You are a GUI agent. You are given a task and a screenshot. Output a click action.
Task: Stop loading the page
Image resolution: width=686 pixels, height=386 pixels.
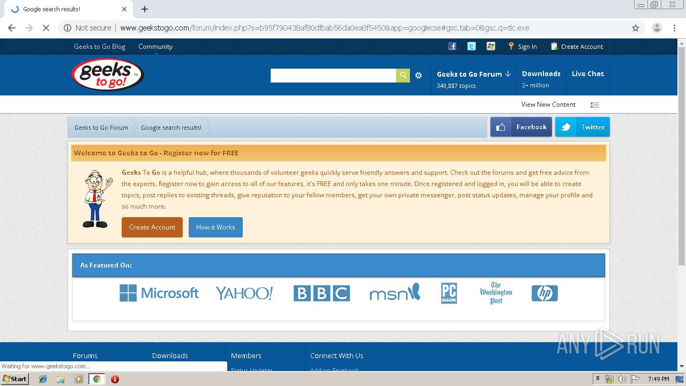[x=46, y=28]
